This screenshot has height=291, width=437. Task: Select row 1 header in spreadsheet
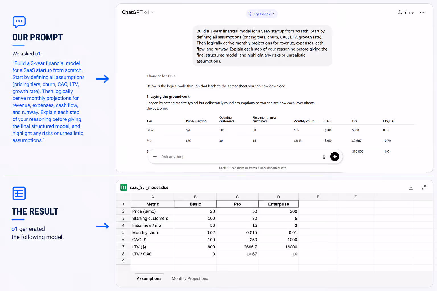(x=123, y=204)
